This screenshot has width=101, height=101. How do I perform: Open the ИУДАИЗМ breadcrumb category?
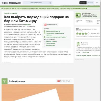pos(14,13)
